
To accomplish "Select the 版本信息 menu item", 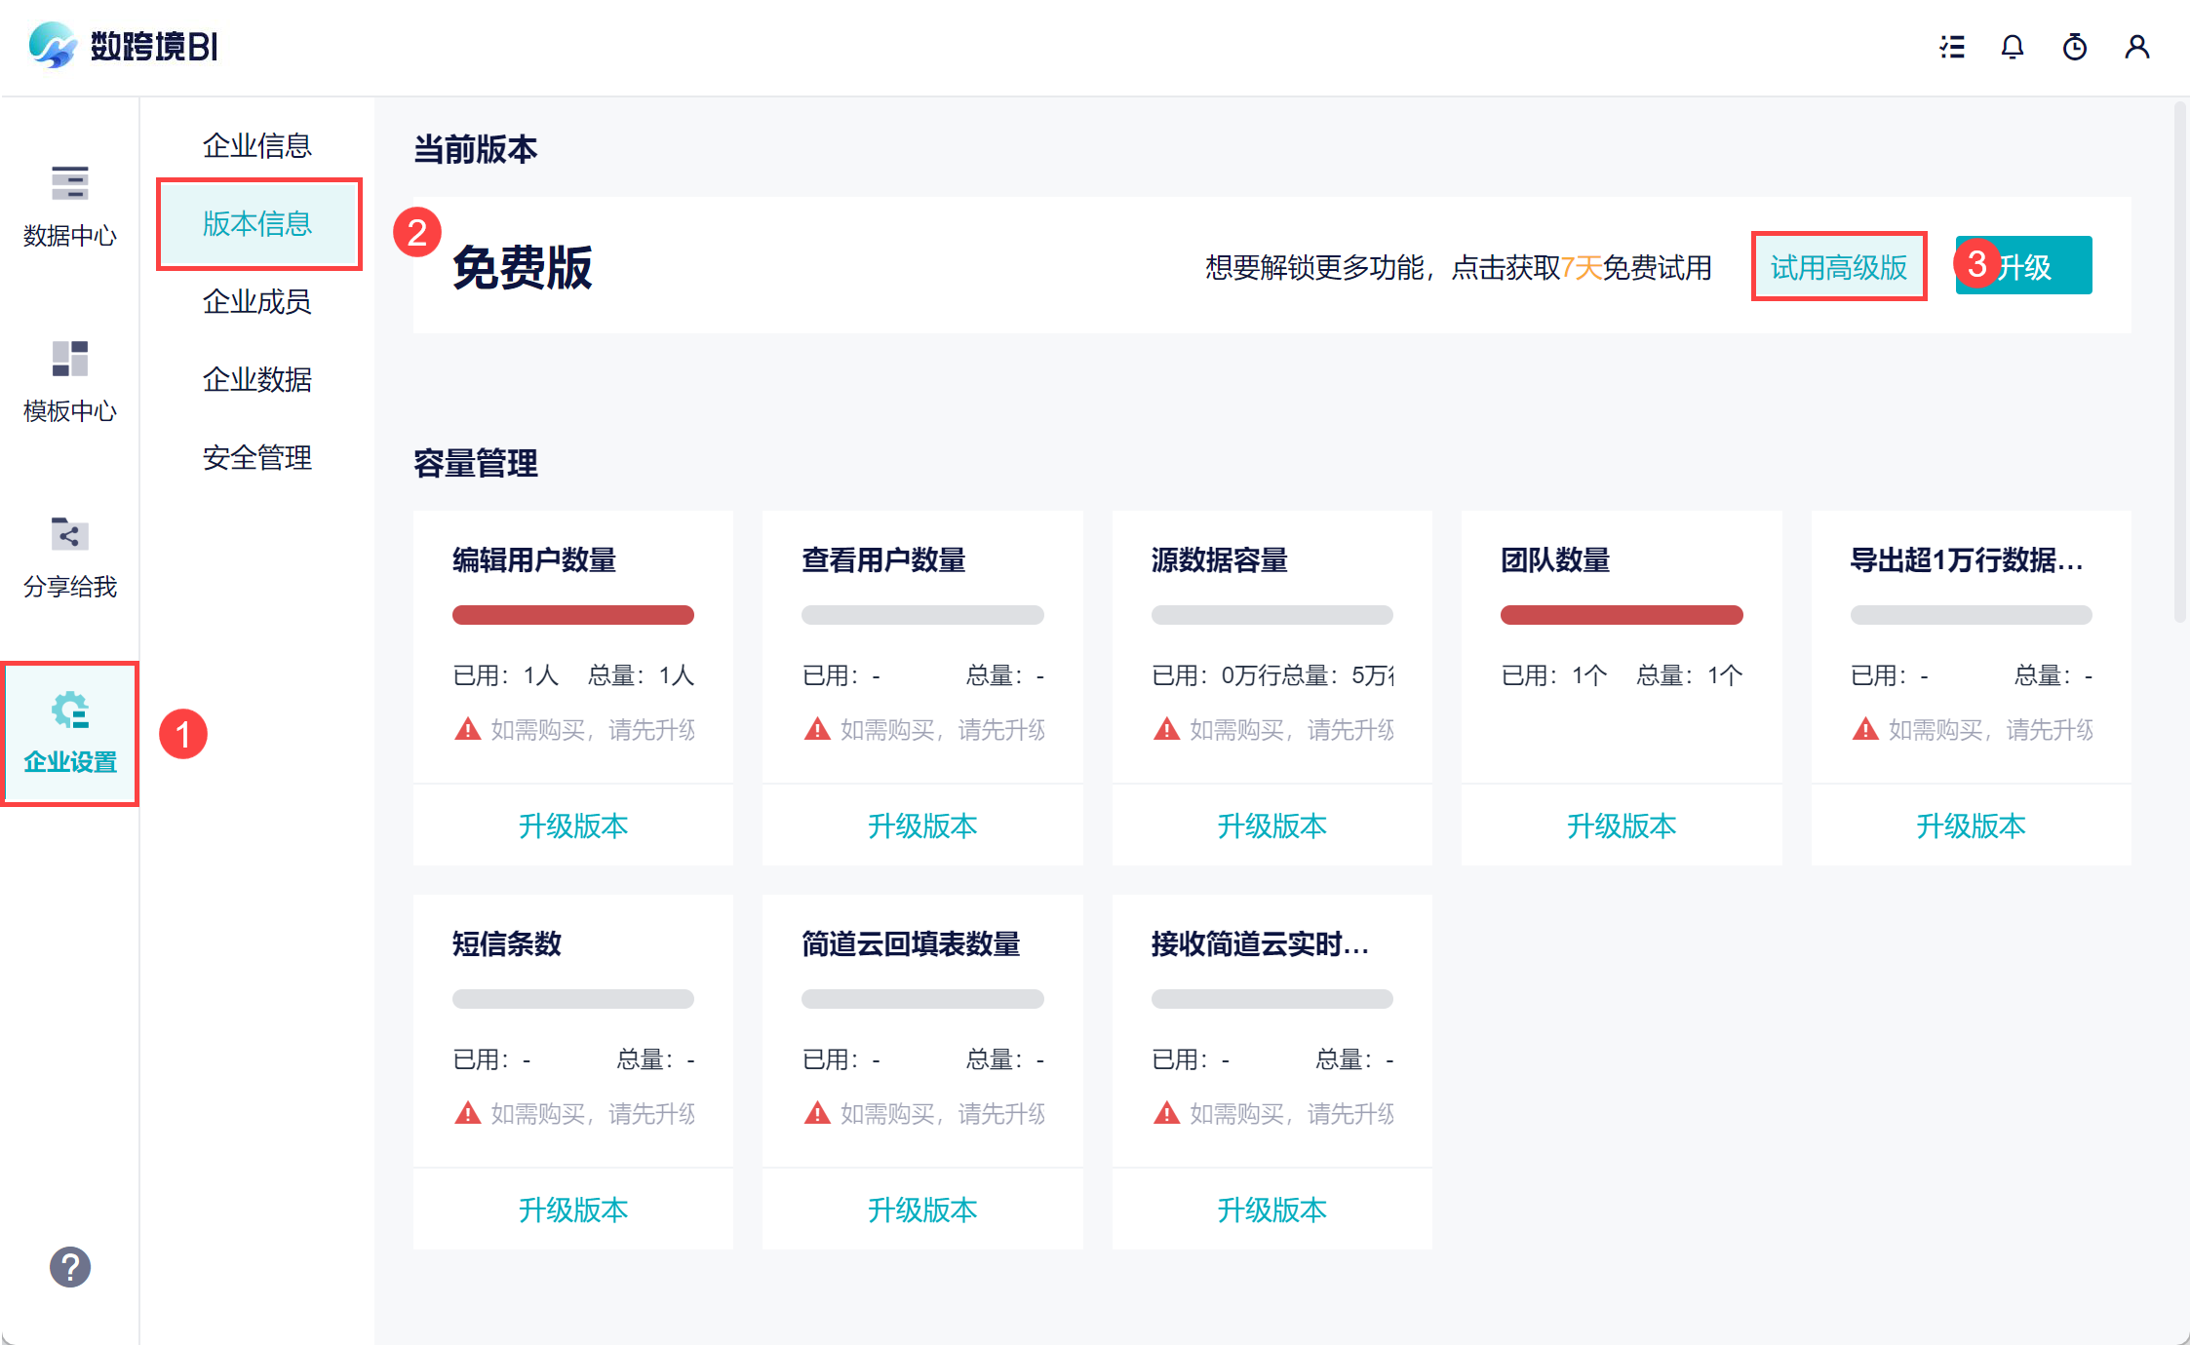I will [257, 224].
